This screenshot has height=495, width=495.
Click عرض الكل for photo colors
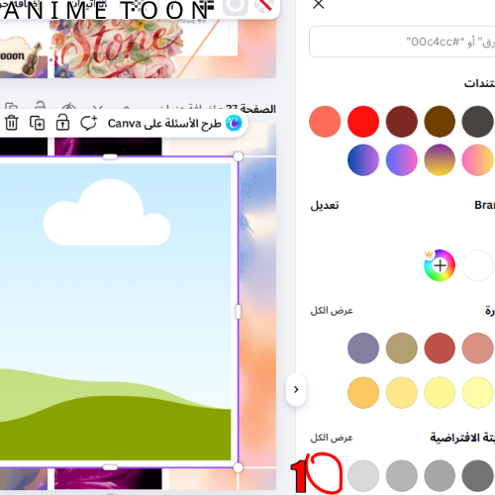332,311
